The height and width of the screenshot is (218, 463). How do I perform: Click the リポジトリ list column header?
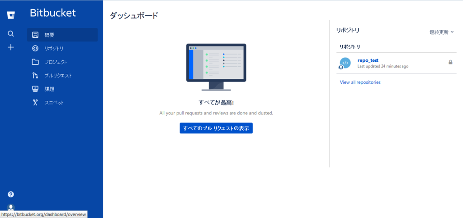coord(350,47)
